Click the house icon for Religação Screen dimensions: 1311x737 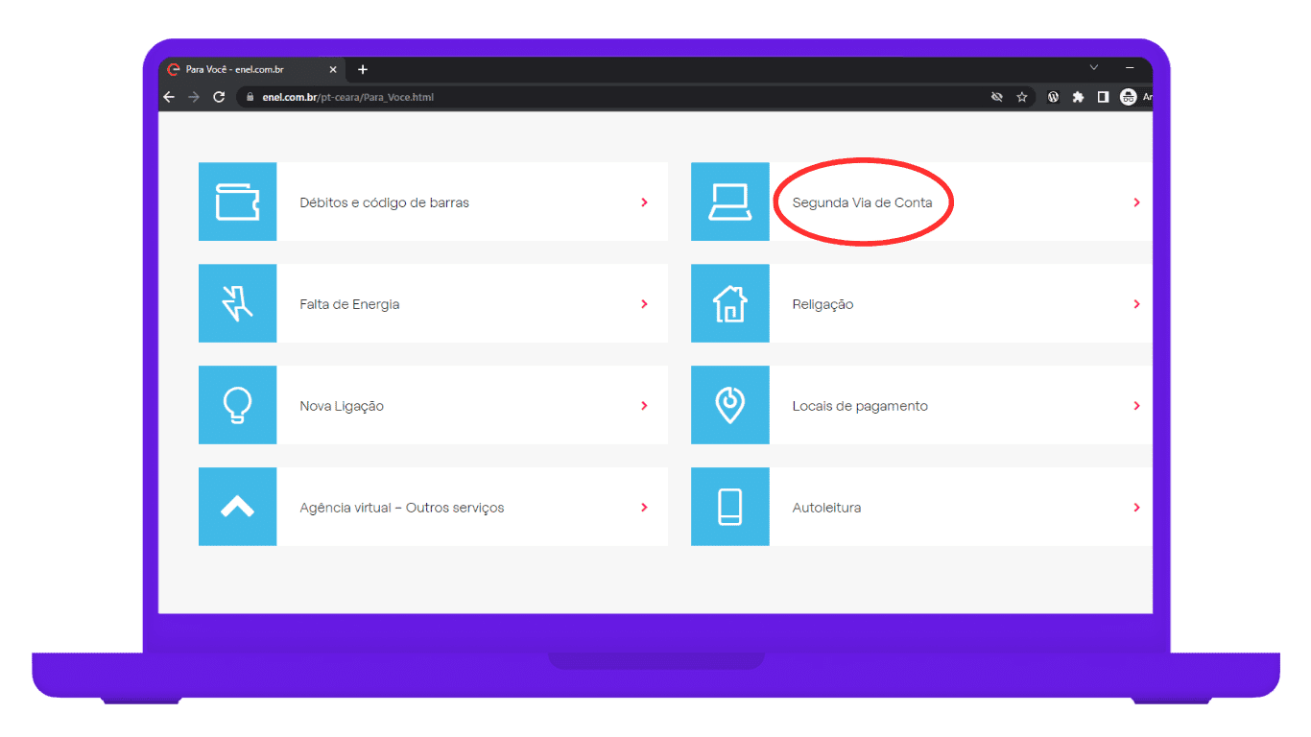click(729, 304)
